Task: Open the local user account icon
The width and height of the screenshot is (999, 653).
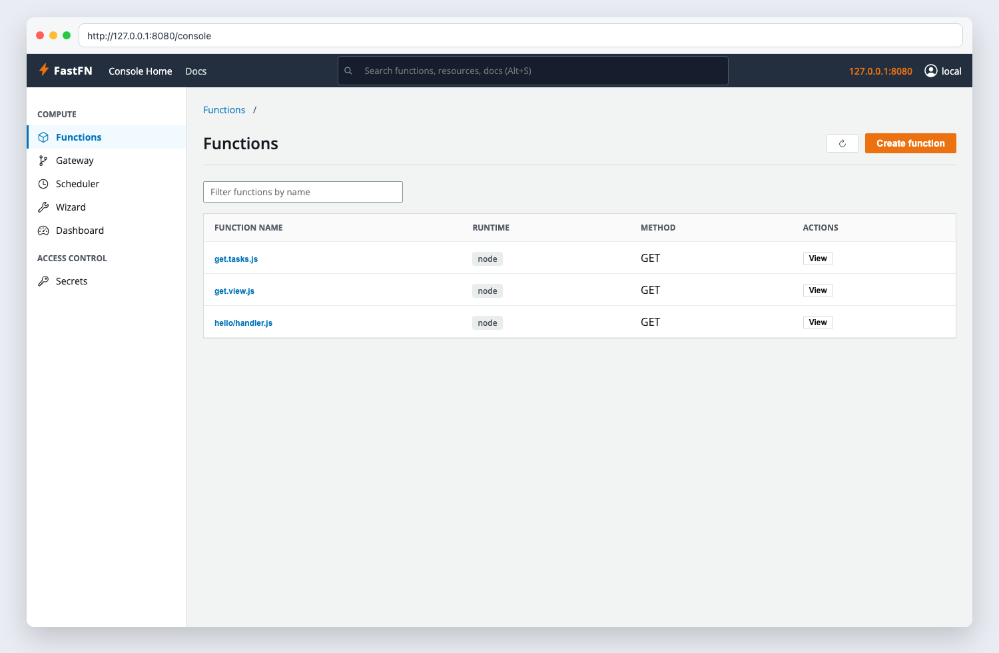Action: (x=930, y=71)
